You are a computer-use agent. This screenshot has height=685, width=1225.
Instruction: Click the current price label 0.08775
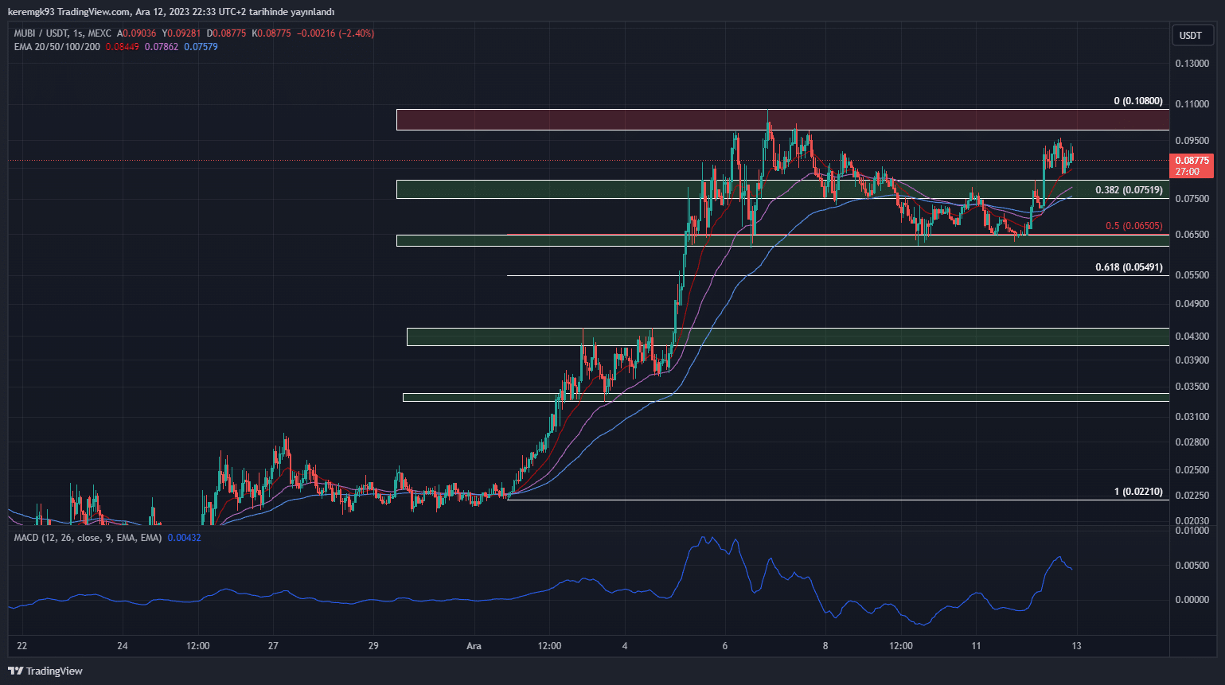[x=1192, y=161]
